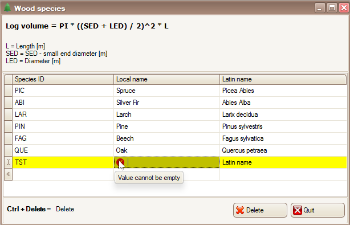
Task: Click the Oak local name cell
Action: 167,150
